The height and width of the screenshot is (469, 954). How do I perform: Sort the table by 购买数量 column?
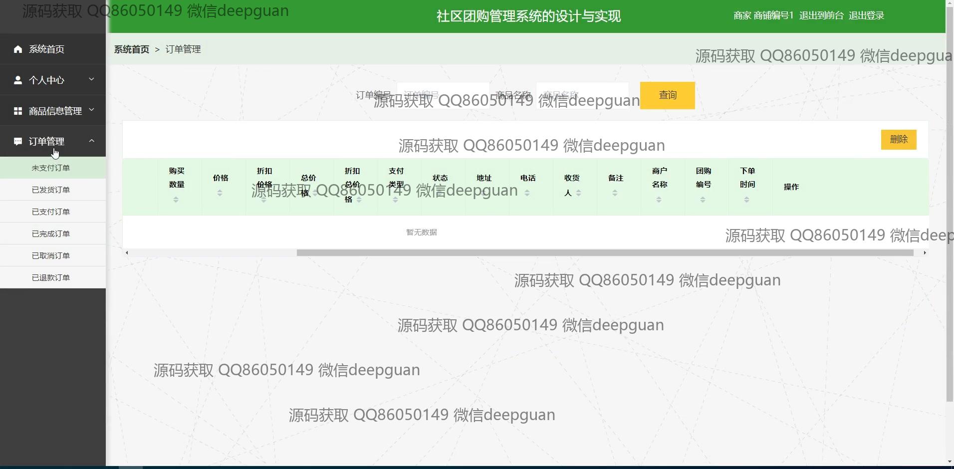(x=176, y=200)
